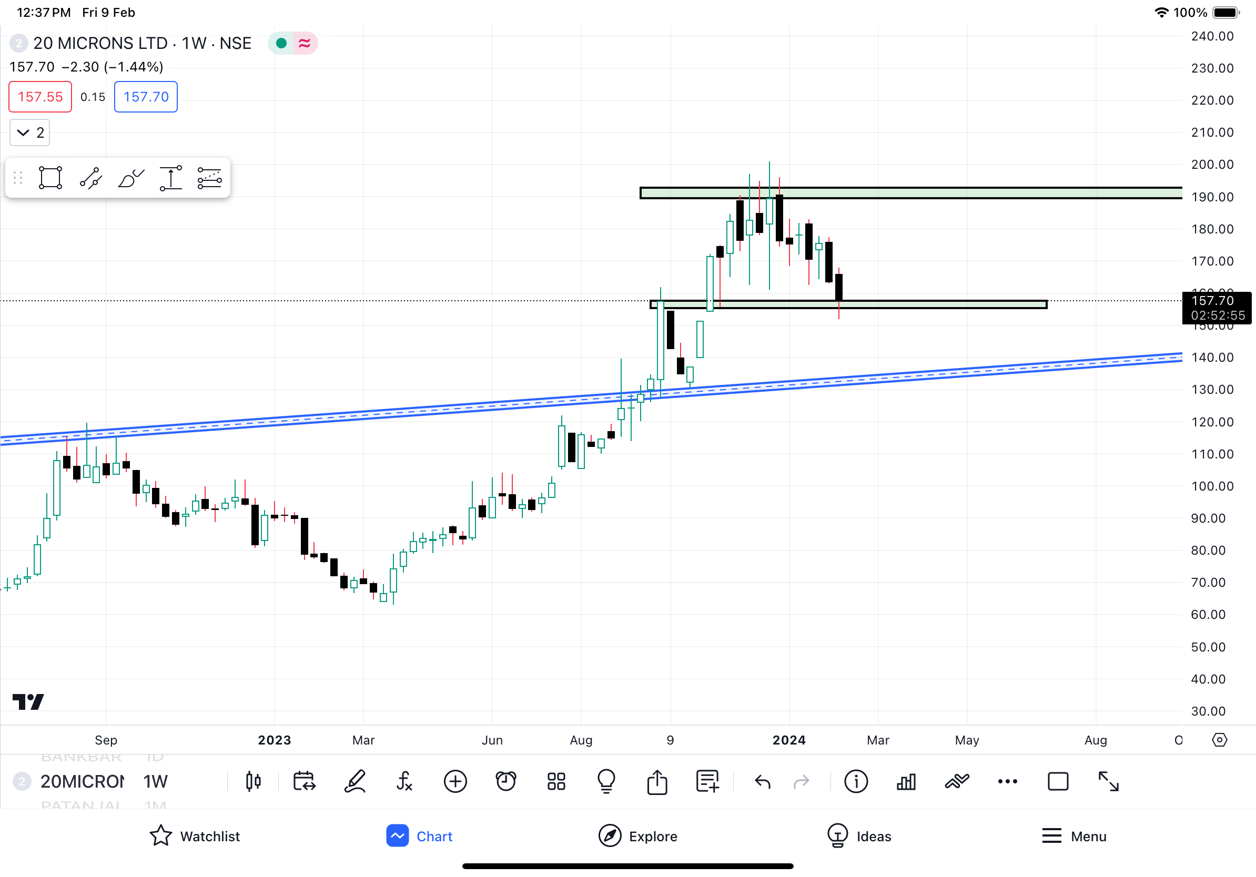Tap the 12:37 PM clock in status bar
The width and height of the screenshot is (1256, 877).
(44, 12)
